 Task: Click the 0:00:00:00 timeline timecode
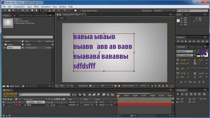click(10, 94)
